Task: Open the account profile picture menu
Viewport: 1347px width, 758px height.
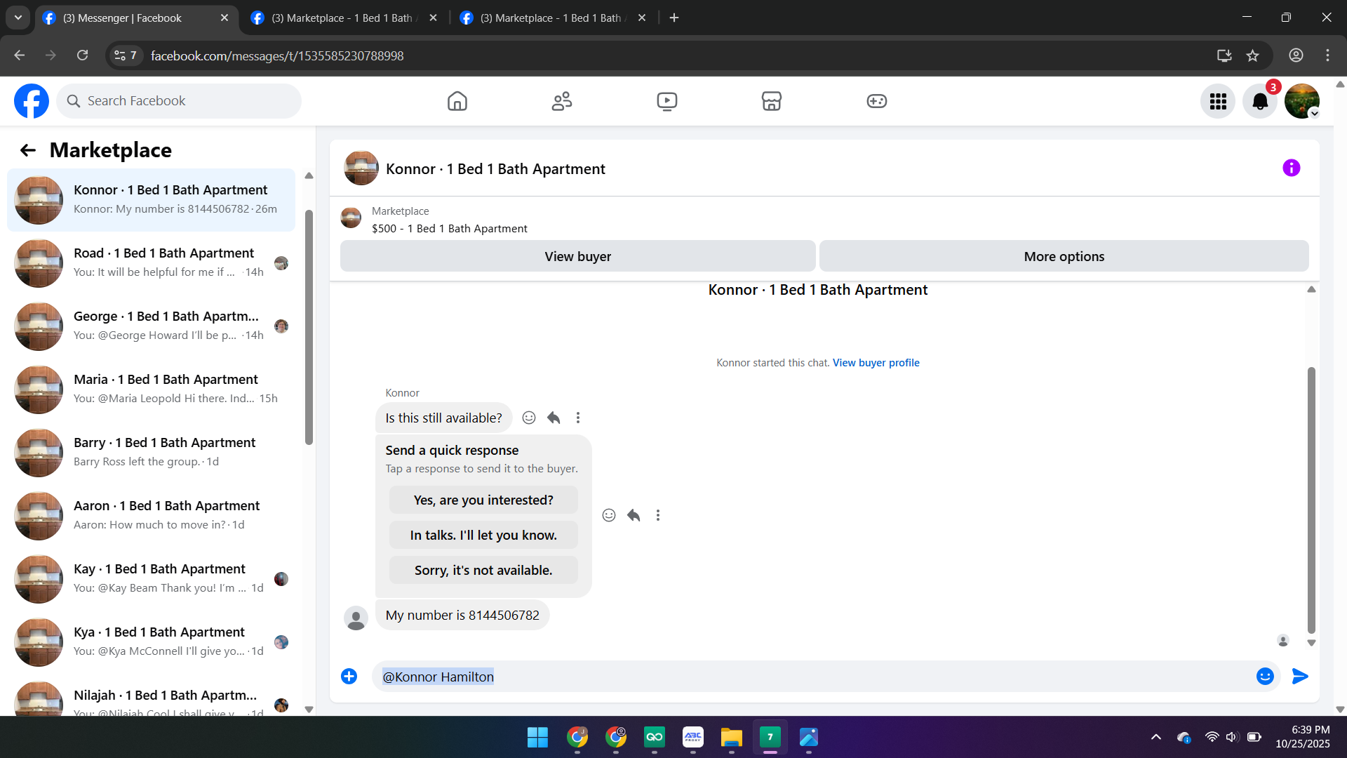Action: click(x=1301, y=102)
